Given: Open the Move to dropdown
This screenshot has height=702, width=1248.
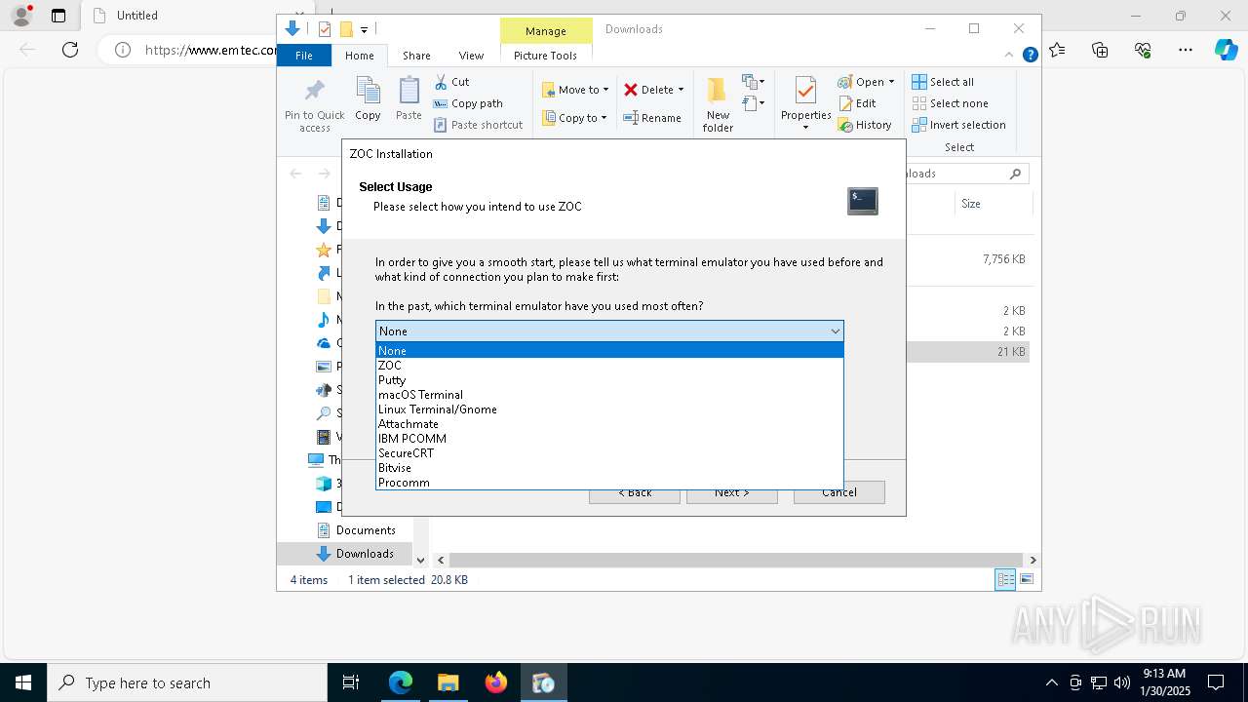Looking at the screenshot, I should [575, 90].
